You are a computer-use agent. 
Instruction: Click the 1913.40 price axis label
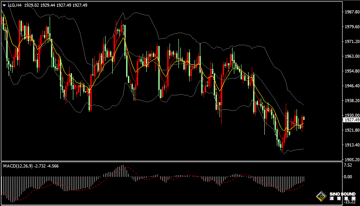click(351, 145)
